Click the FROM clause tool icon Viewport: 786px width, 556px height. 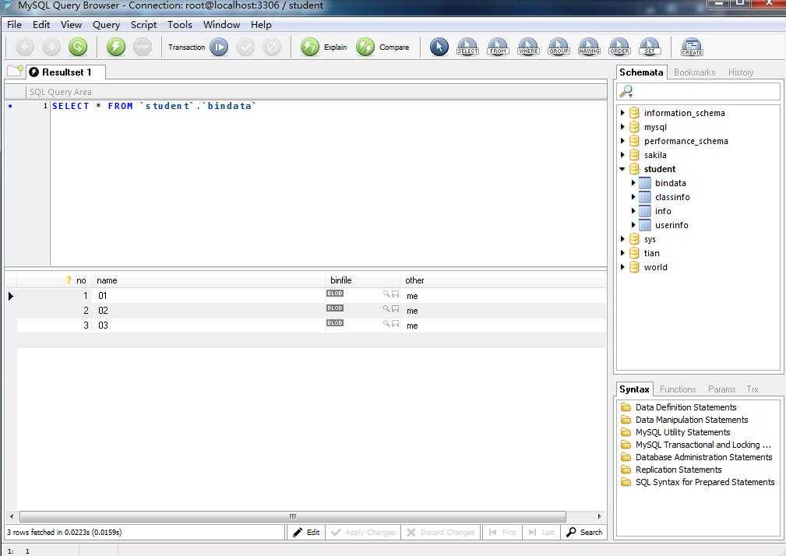click(498, 47)
